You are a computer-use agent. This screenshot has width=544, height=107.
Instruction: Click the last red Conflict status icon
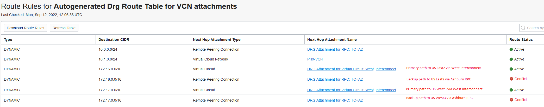pos(511,100)
